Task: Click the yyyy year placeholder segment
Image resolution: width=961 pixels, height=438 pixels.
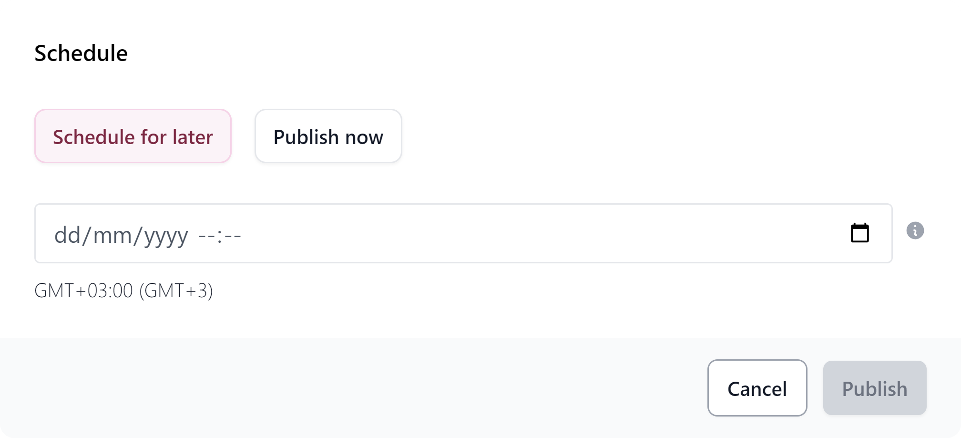Action: pyautogui.click(x=164, y=234)
